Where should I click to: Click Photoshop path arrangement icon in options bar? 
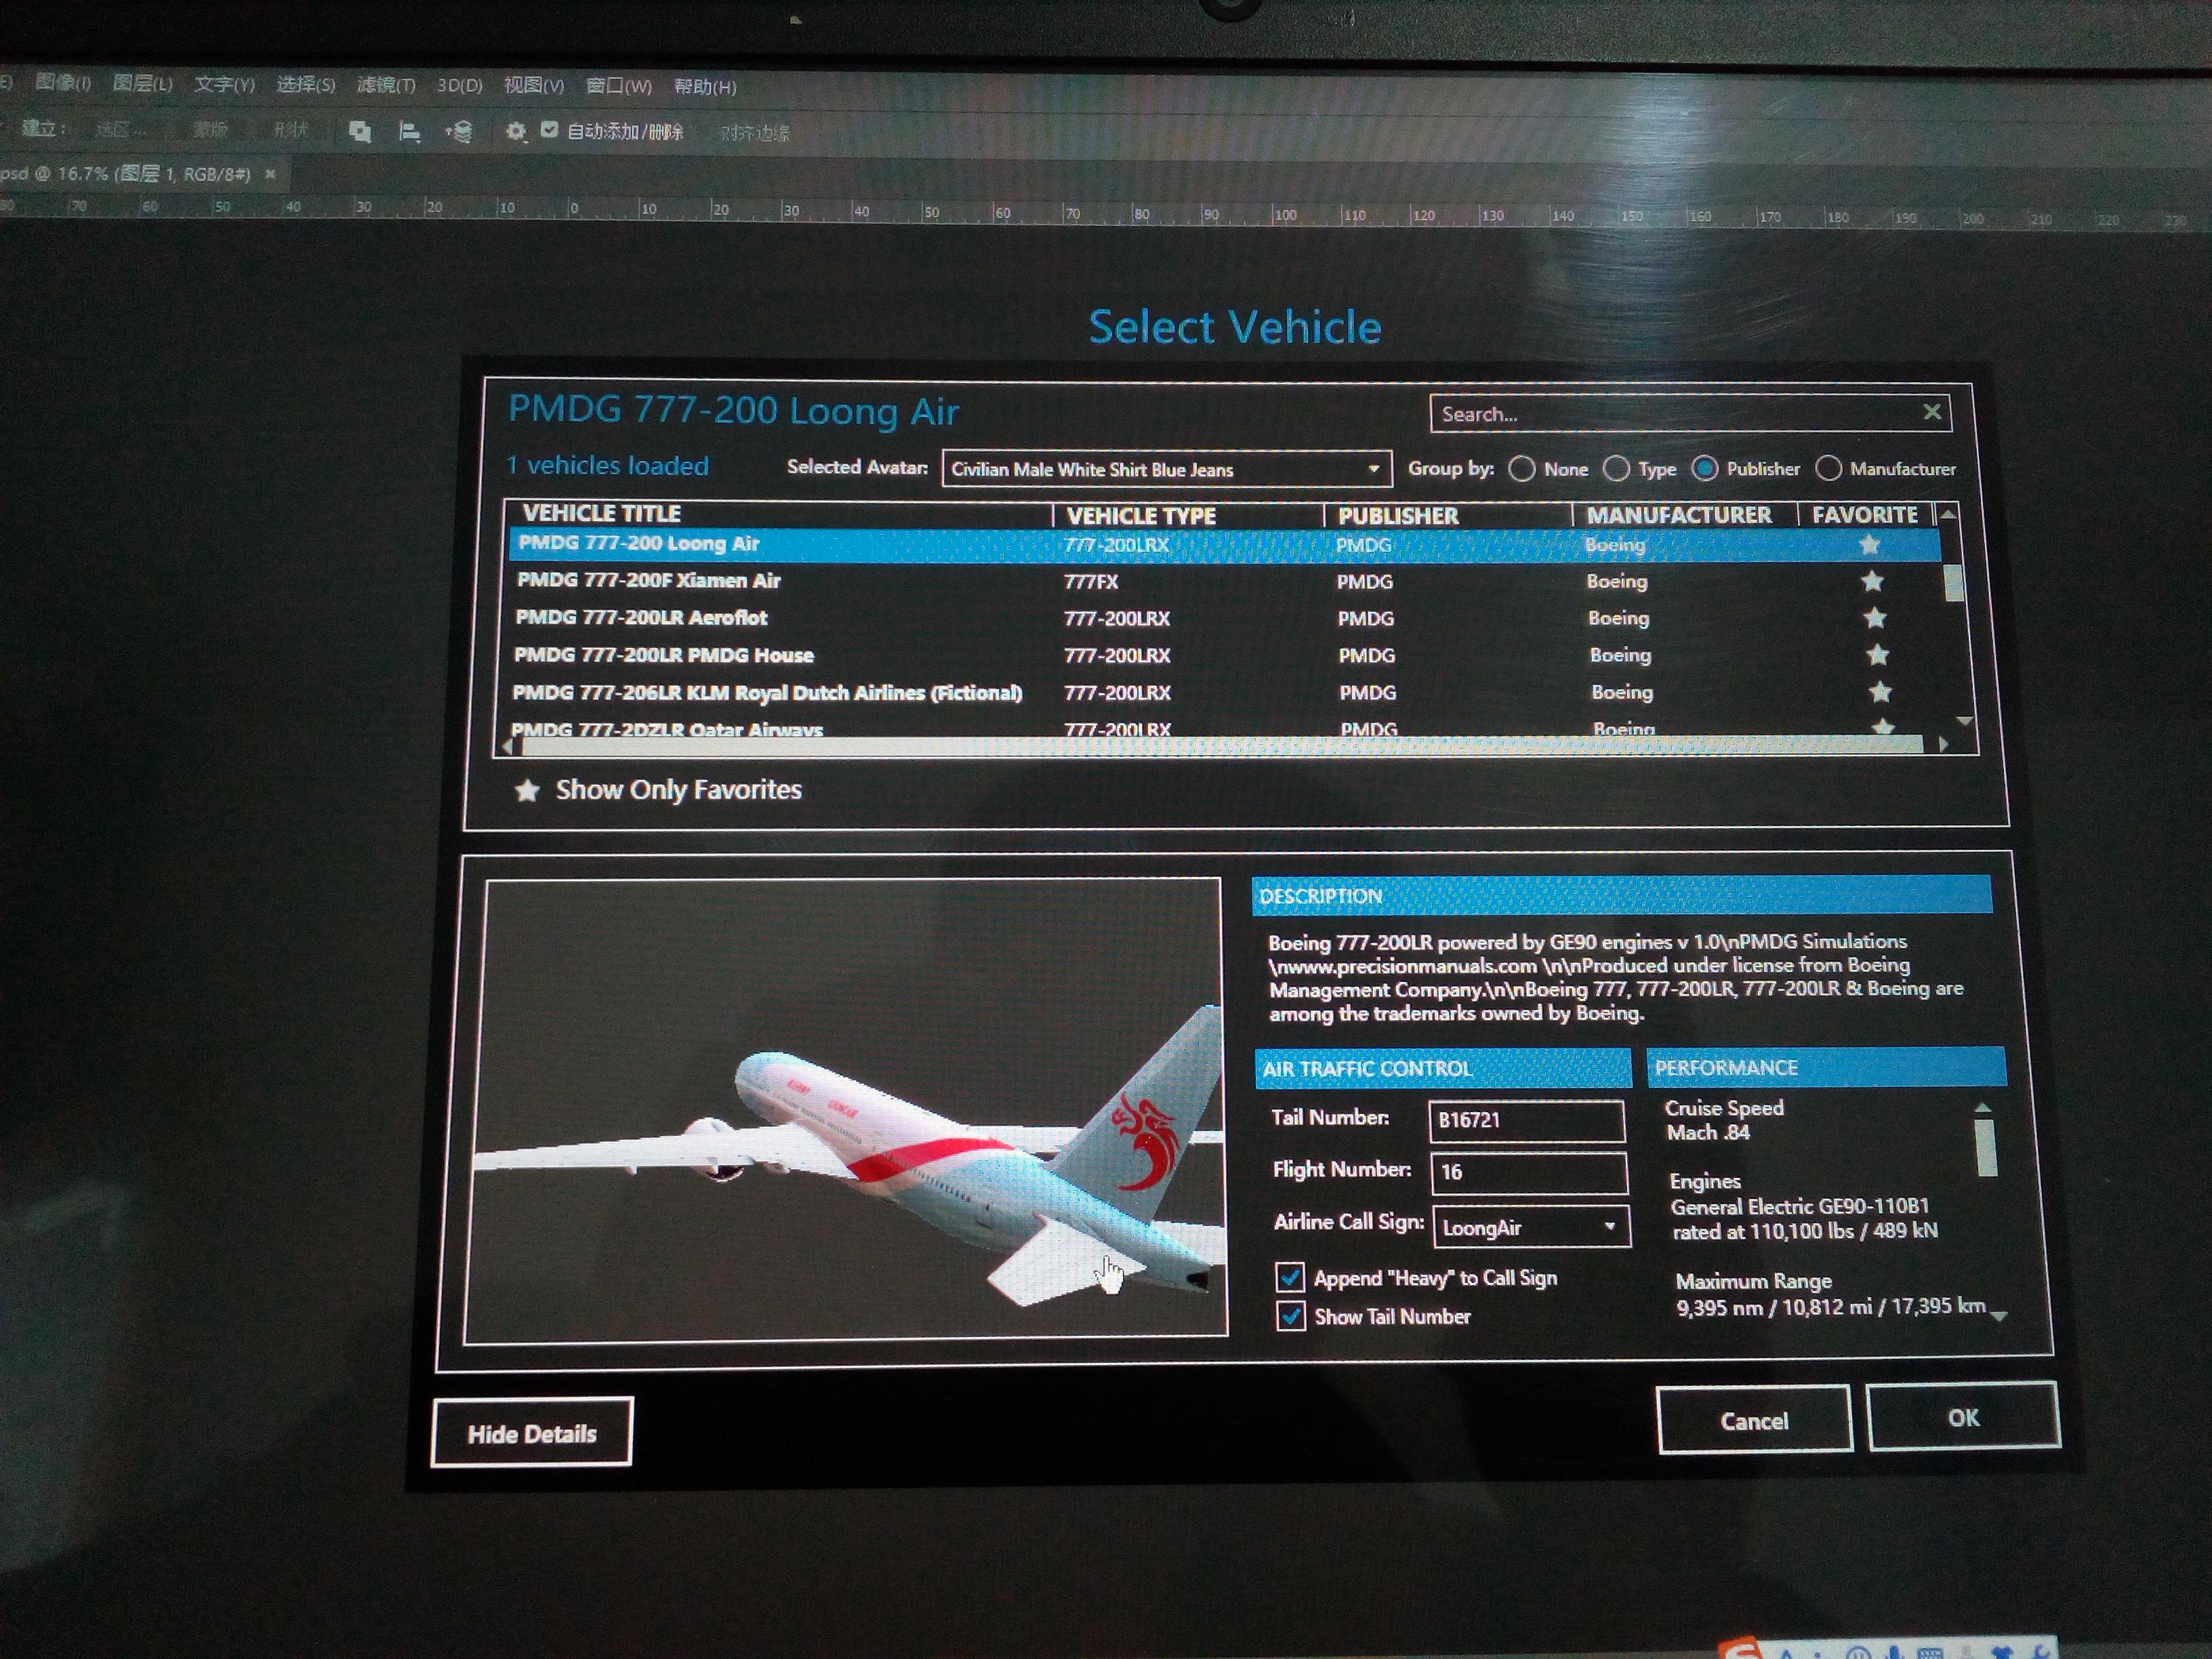point(459,131)
